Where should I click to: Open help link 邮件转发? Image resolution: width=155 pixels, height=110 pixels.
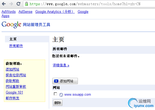[13, 98]
